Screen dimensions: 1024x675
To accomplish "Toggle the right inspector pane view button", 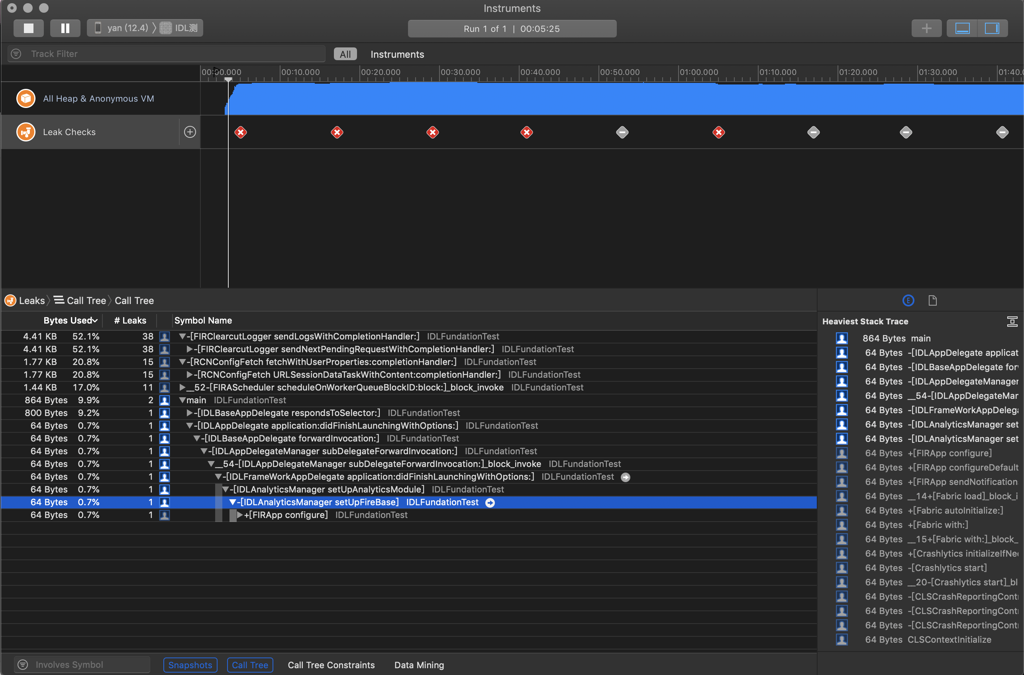I will 992,28.
